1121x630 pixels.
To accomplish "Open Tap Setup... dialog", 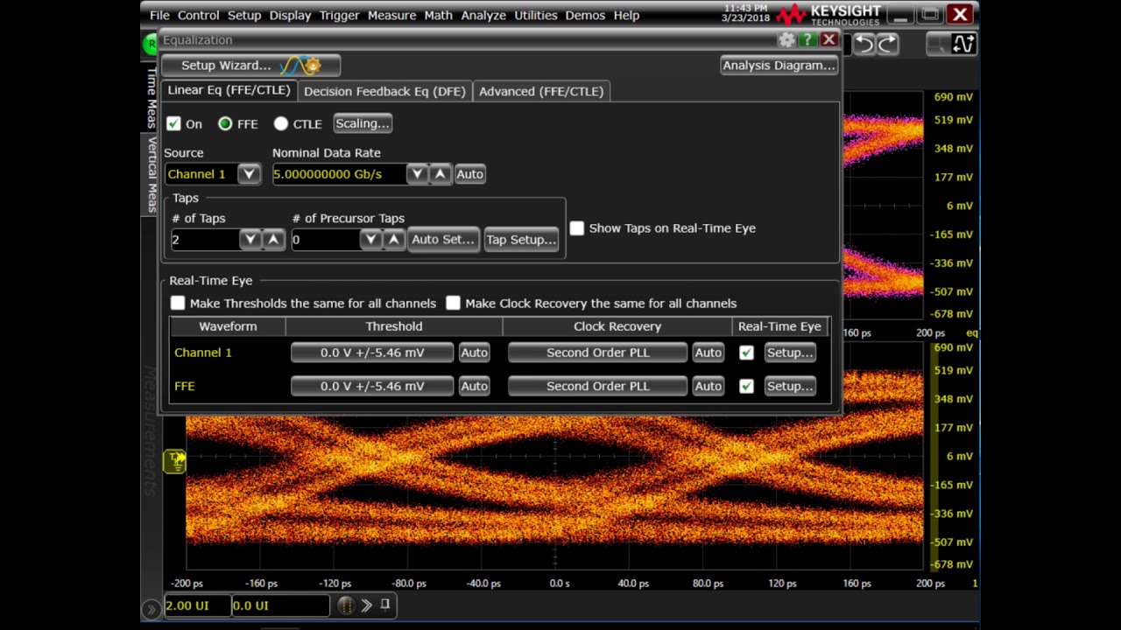I will pyautogui.click(x=521, y=240).
